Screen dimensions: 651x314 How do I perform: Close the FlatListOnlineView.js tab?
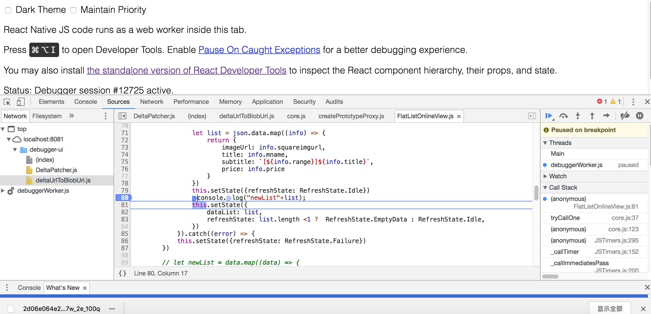coord(459,116)
